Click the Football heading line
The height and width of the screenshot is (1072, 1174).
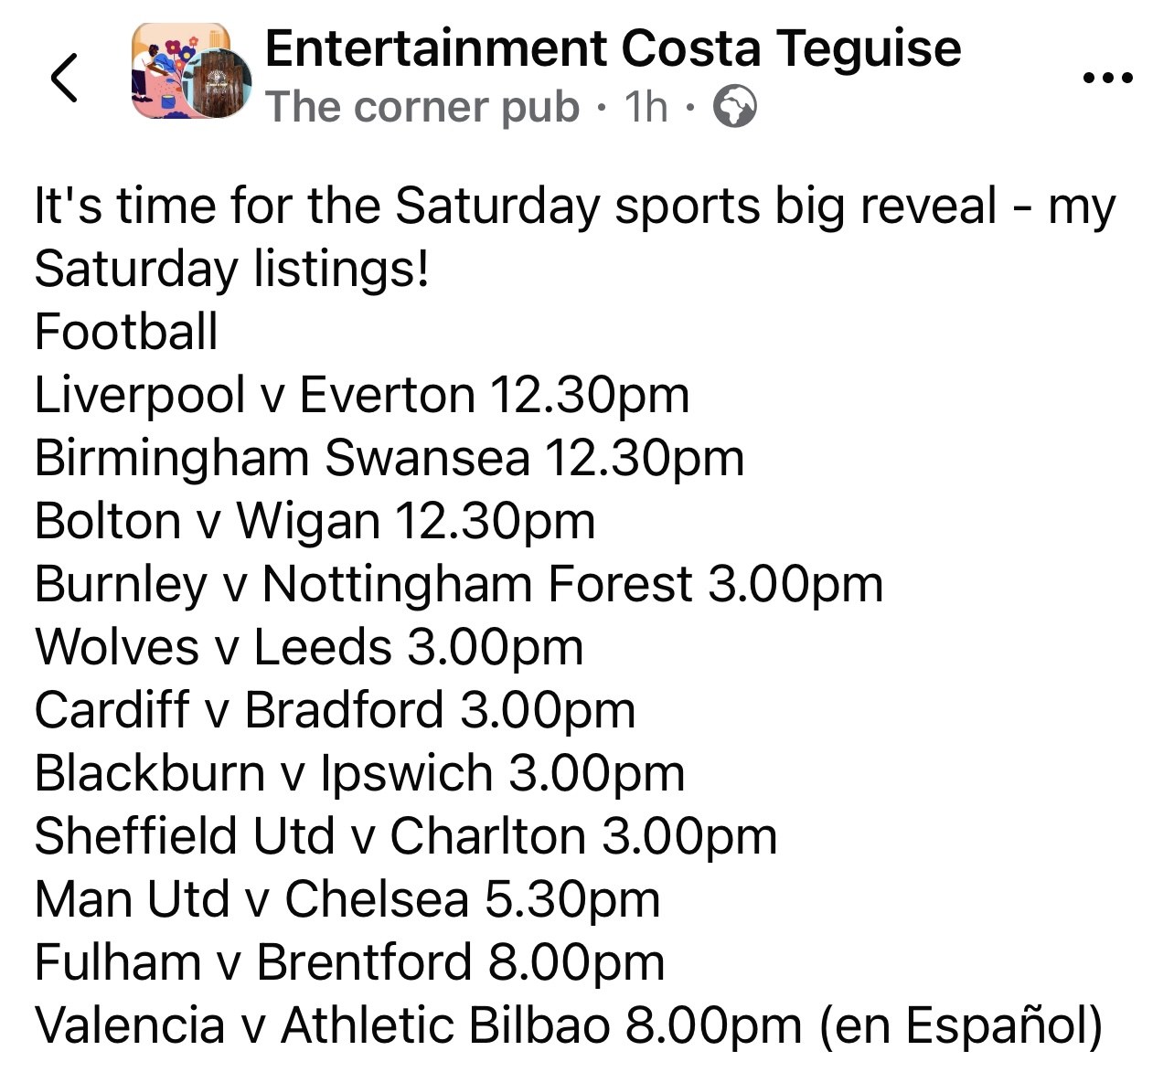[126, 332]
